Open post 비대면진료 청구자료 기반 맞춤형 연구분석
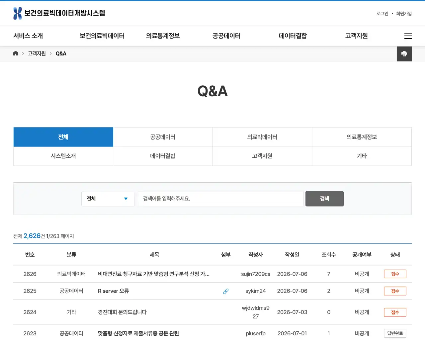Image resolution: width=425 pixels, height=340 pixels. tap(154, 274)
